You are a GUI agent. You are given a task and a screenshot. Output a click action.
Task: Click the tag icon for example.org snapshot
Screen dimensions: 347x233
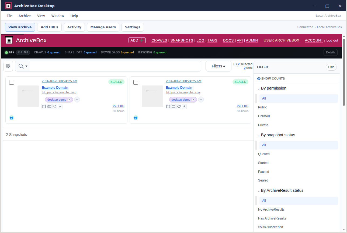(55, 107)
